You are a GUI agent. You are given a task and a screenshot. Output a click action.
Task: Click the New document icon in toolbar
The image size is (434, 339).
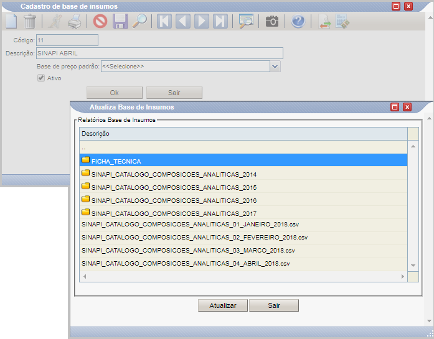tap(11, 21)
